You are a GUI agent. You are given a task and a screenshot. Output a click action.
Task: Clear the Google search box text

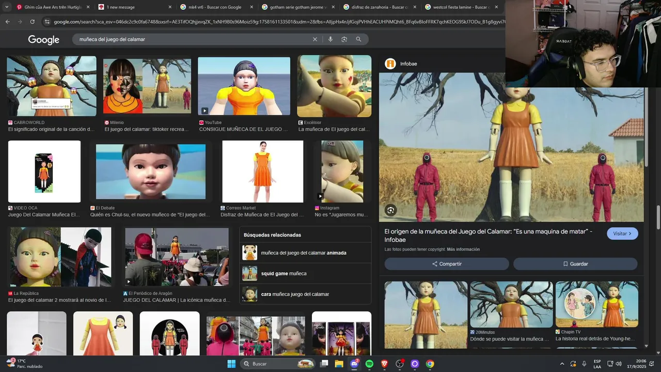(x=314, y=39)
